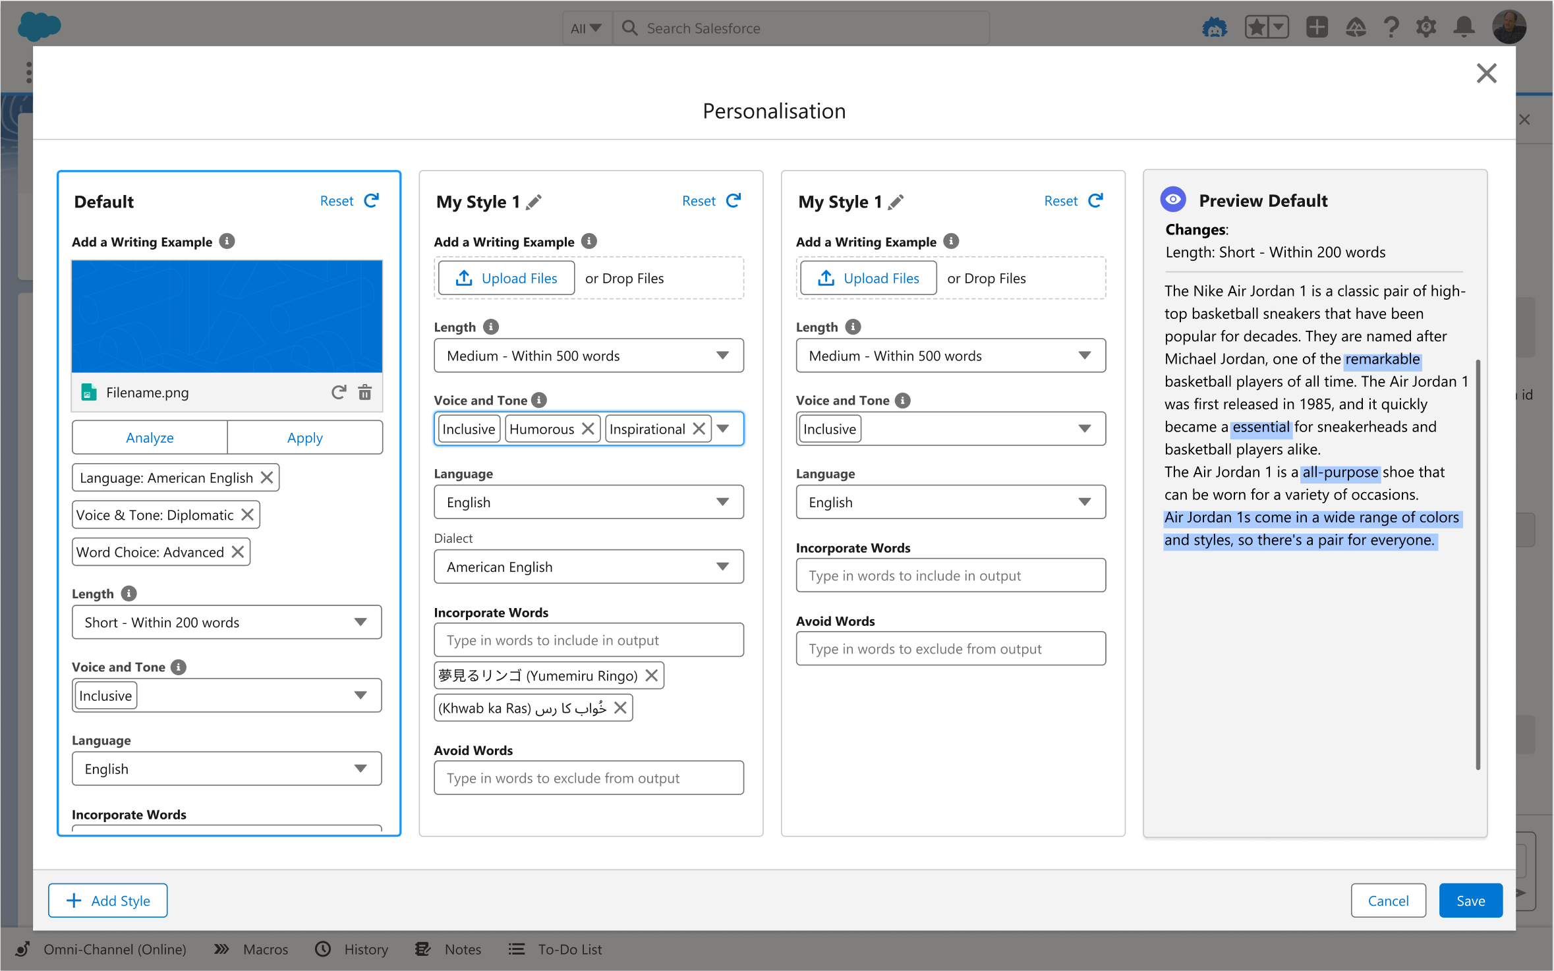The height and width of the screenshot is (971, 1554).
Task: Open Short - Within 200 words dropdown
Action: (x=227, y=623)
